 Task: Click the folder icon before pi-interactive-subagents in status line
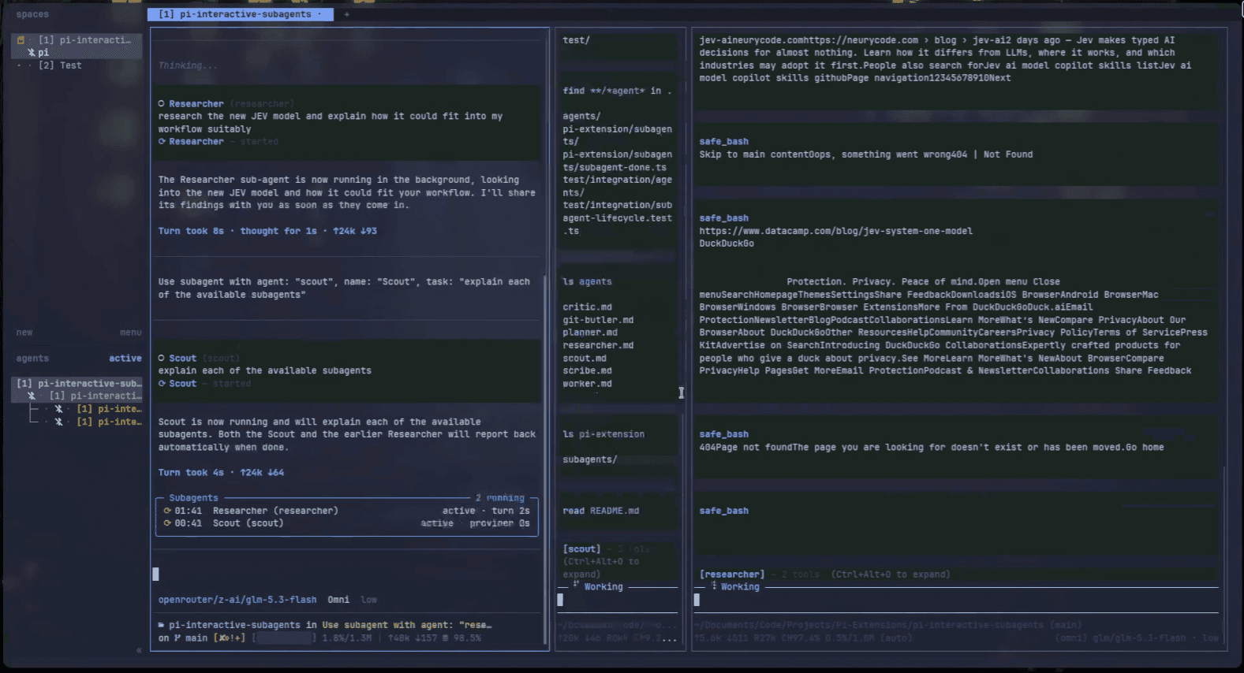point(162,625)
